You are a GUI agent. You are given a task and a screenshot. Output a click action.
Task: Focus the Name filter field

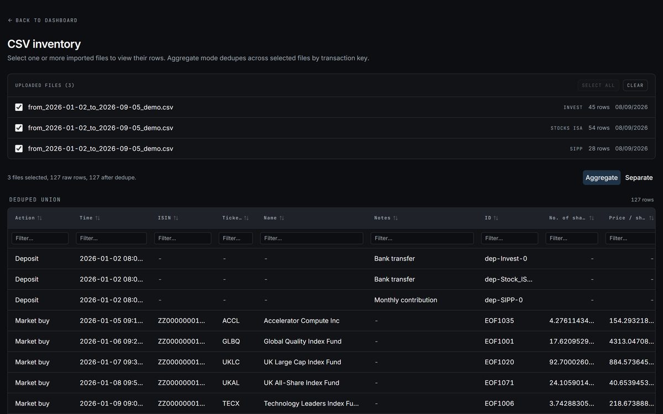coord(312,238)
